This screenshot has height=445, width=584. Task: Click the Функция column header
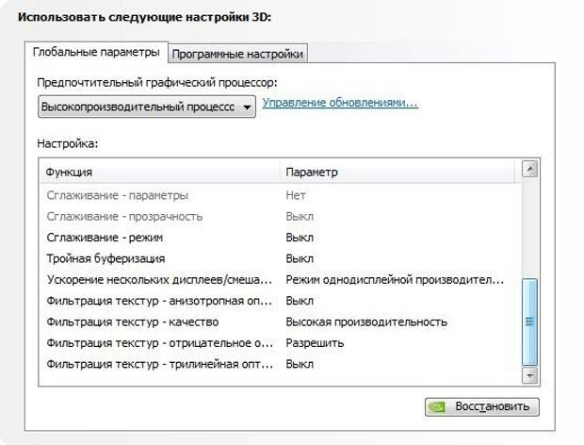click(160, 173)
